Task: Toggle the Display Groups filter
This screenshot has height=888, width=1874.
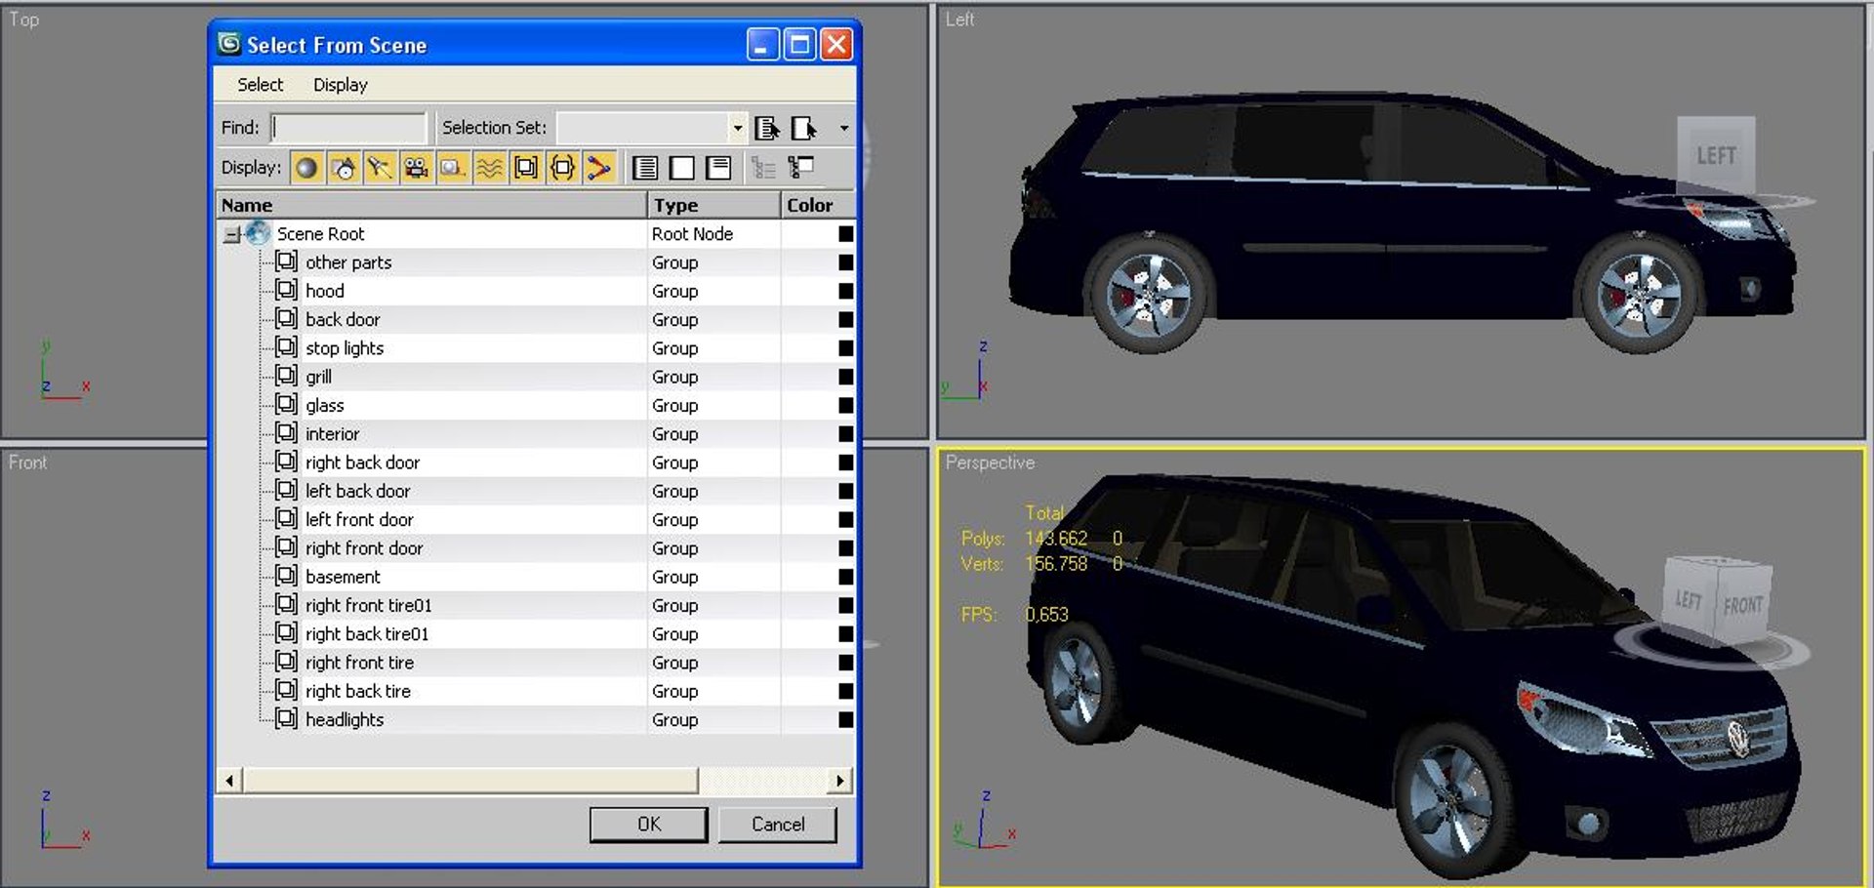Action: click(526, 168)
